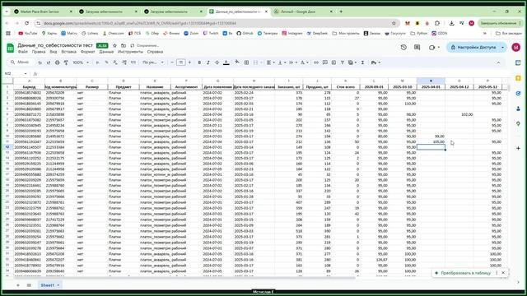Open Keep notes in side panel
This screenshot has width=527, height=296.
tap(518, 78)
